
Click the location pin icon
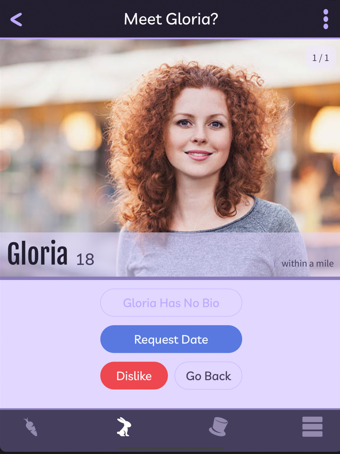pyautogui.click(x=275, y=263)
